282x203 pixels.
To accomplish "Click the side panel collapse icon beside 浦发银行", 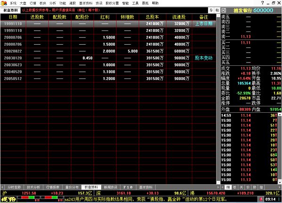I will tap(224, 10).
